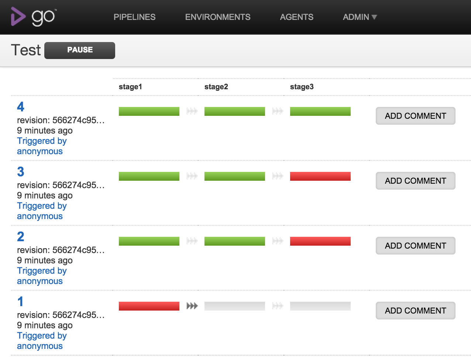471x360 pixels.
Task: Select the grey unrun stage2 bar of run 1
Action: pos(235,306)
